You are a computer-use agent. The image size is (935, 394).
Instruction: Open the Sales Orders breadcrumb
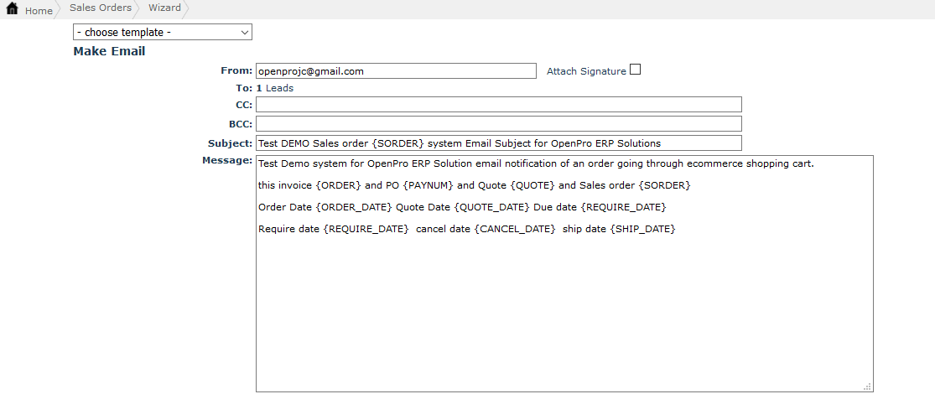click(x=101, y=8)
